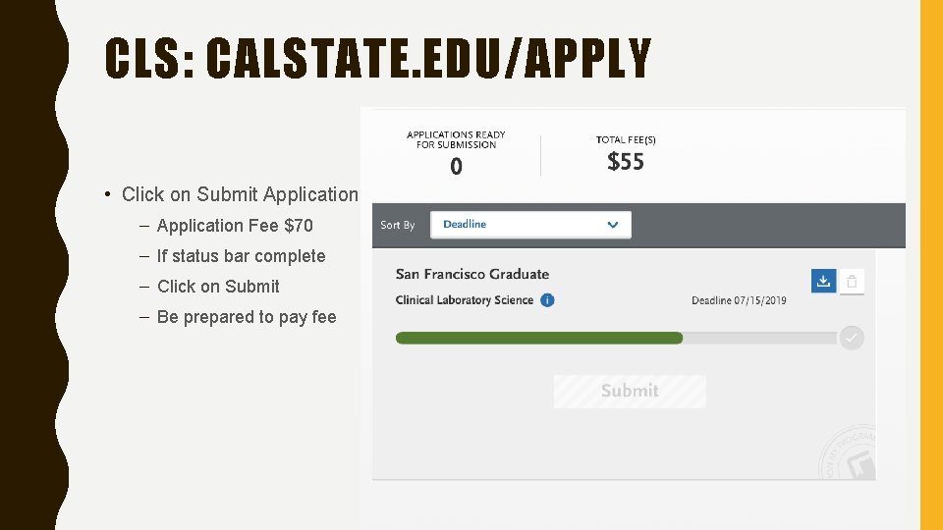
Task: Click the $55 total fee amount
Action: coord(626,162)
